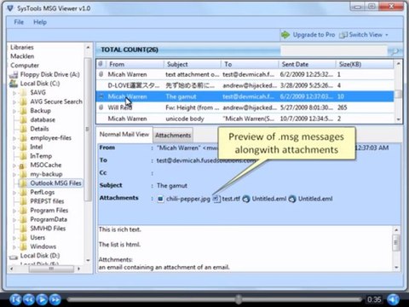Sort by the Sent Date column header
The height and width of the screenshot is (307, 409).
click(x=308, y=64)
